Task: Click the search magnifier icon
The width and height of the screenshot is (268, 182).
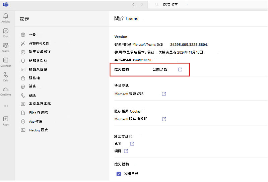Action: tap(156, 4)
